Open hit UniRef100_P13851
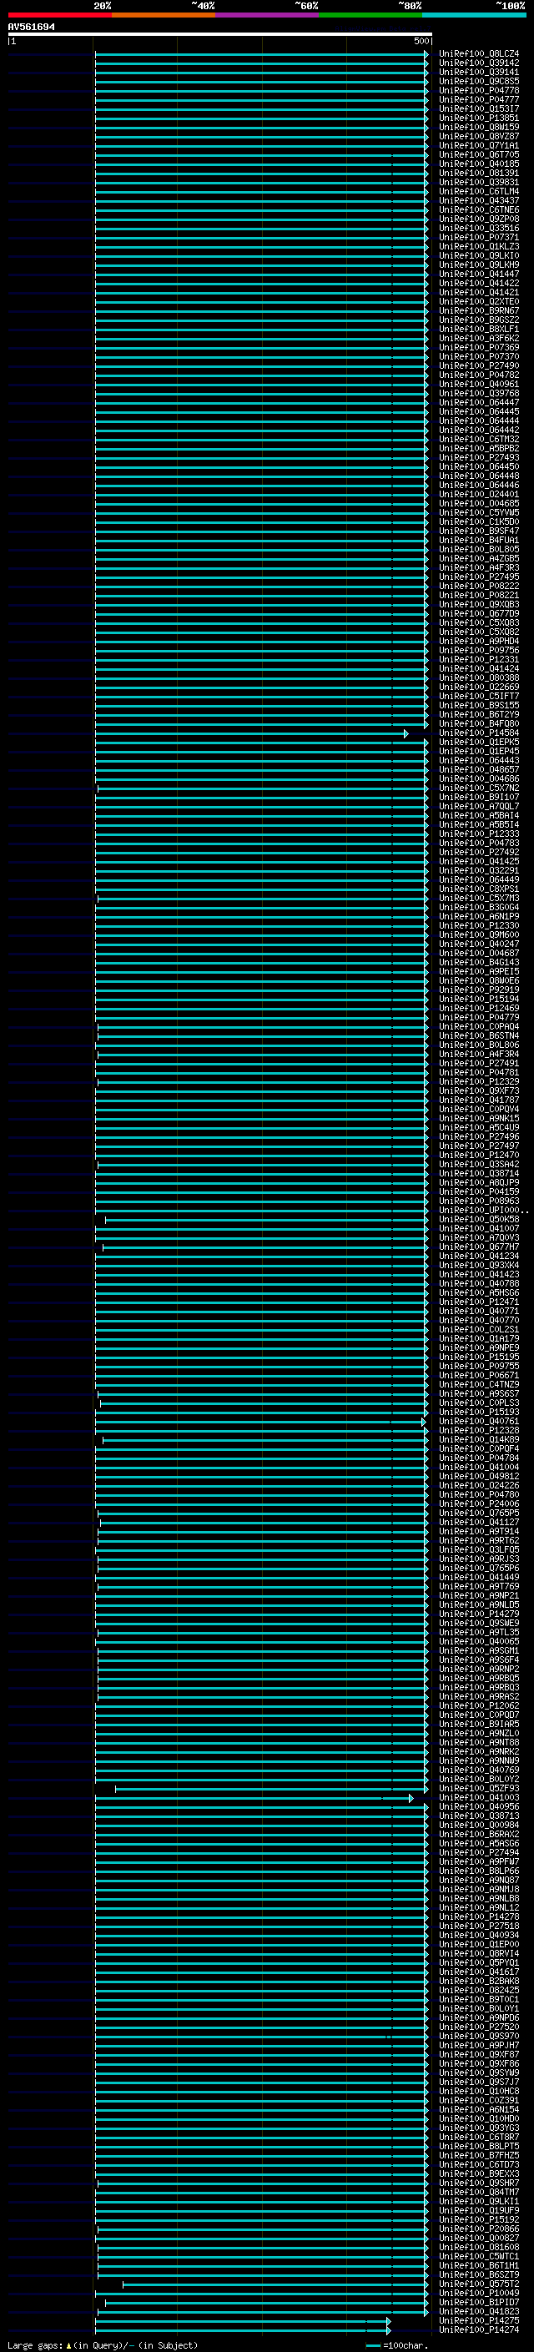This screenshot has width=534, height=2352. click(478, 118)
